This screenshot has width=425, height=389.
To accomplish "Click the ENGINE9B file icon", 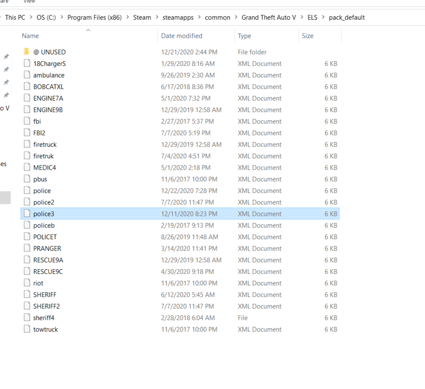I will [26, 109].
